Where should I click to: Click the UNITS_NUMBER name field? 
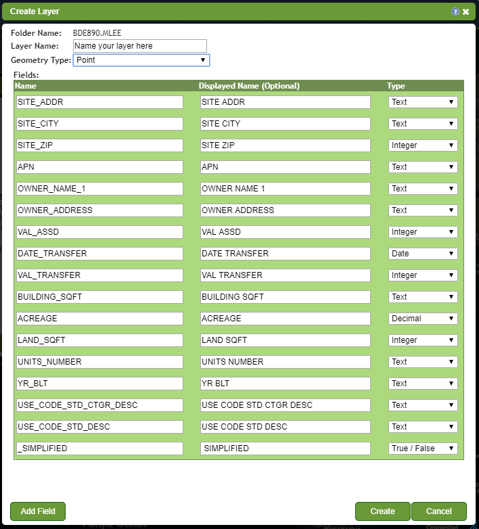click(99, 362)
